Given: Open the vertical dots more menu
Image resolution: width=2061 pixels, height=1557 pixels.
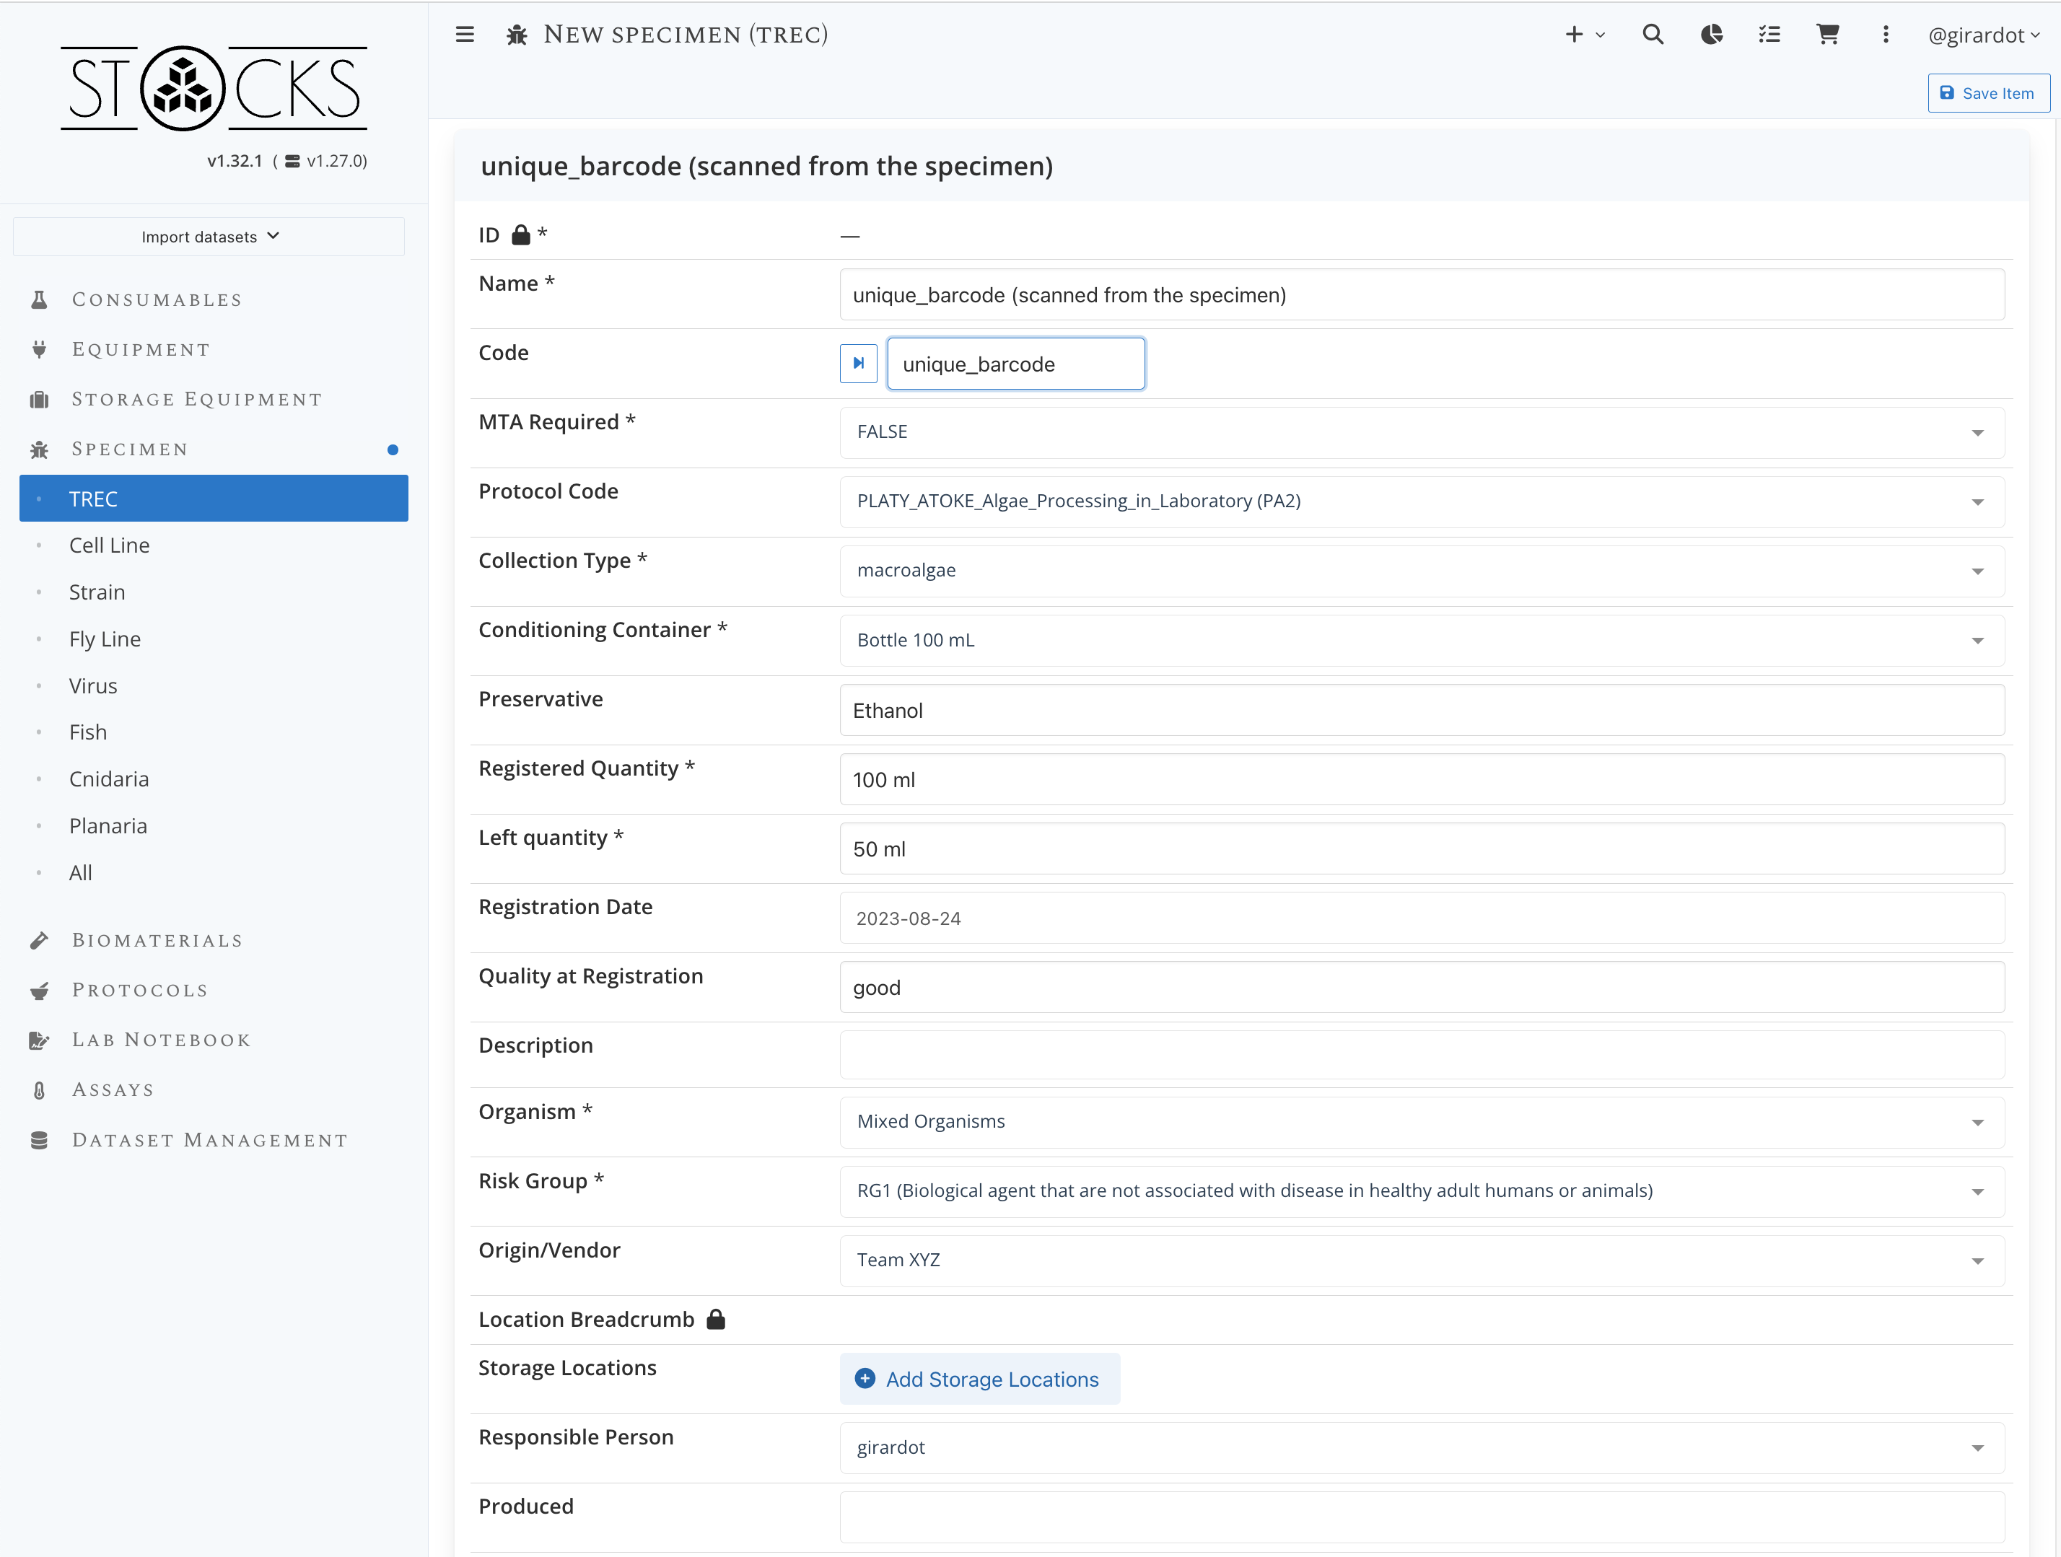Looking at the screenshot, I should 1885,35.
